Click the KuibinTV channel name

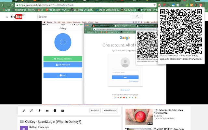coord(158,116)
